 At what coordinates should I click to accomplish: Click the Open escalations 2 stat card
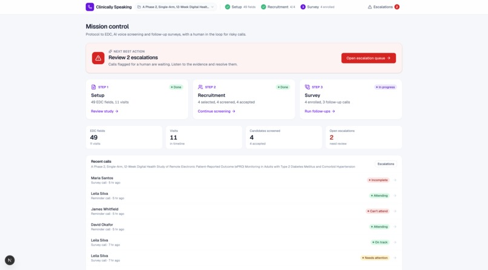(364, 137)
